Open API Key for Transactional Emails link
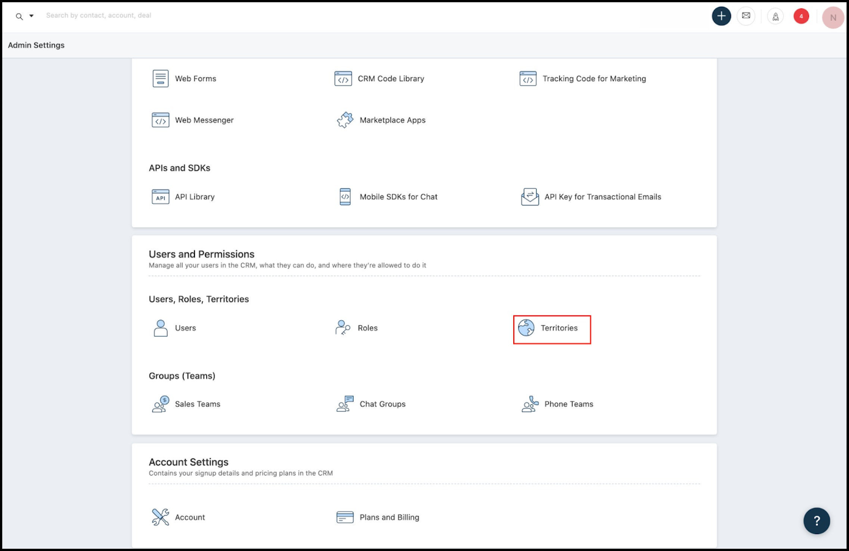The height and width of the screenshot is (551, 849). coord(602,197)
